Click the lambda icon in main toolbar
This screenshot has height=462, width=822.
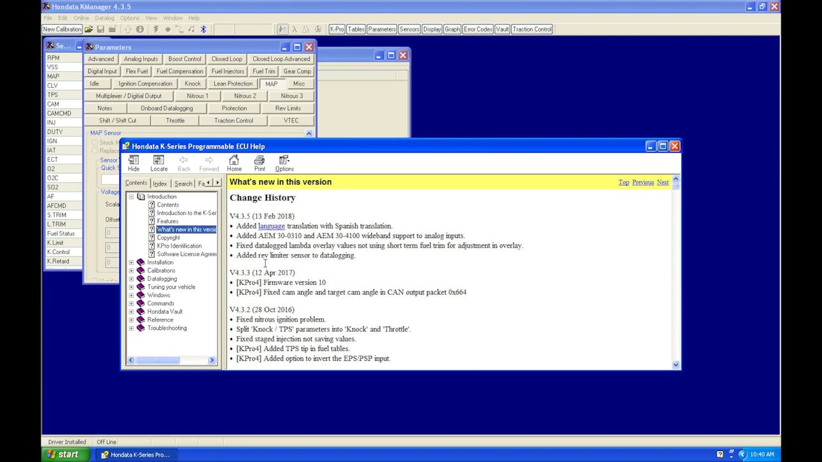click(x=294, y=29)
